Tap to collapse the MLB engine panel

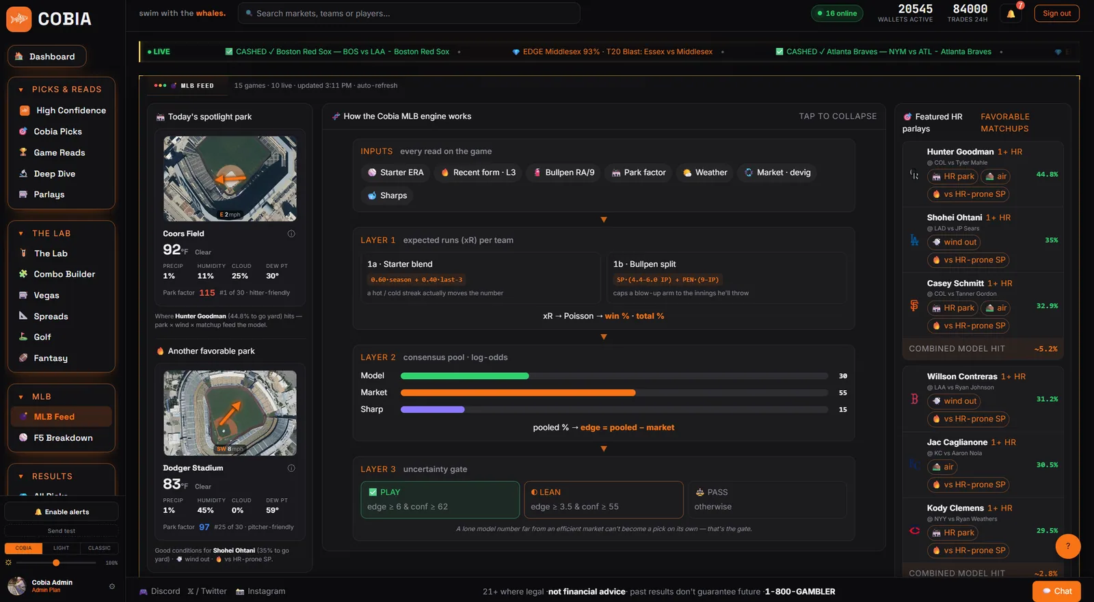coord(838,116)
